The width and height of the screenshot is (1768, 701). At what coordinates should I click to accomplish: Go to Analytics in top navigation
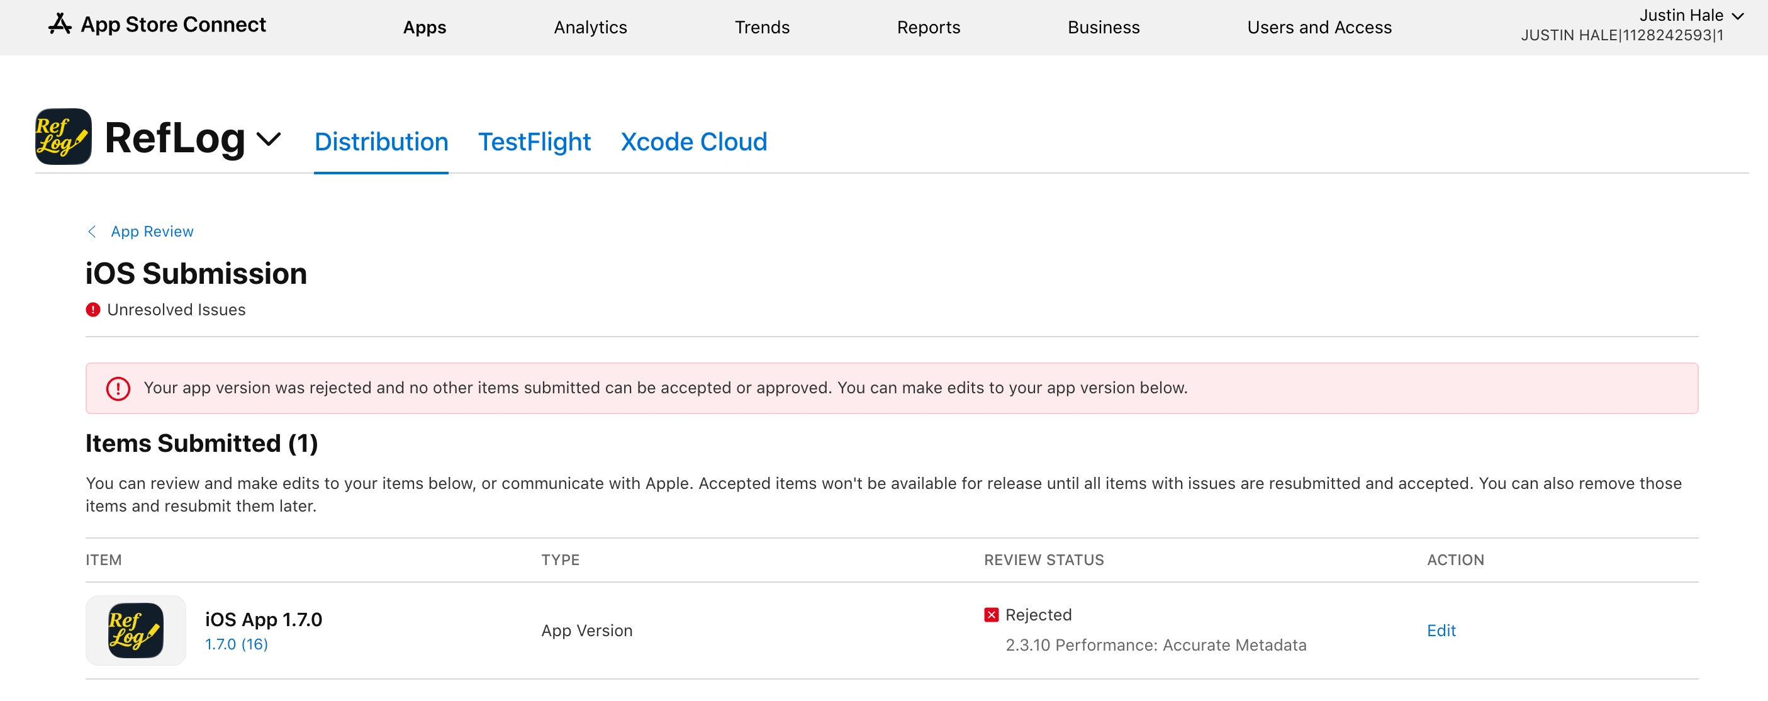pos(590,28)
